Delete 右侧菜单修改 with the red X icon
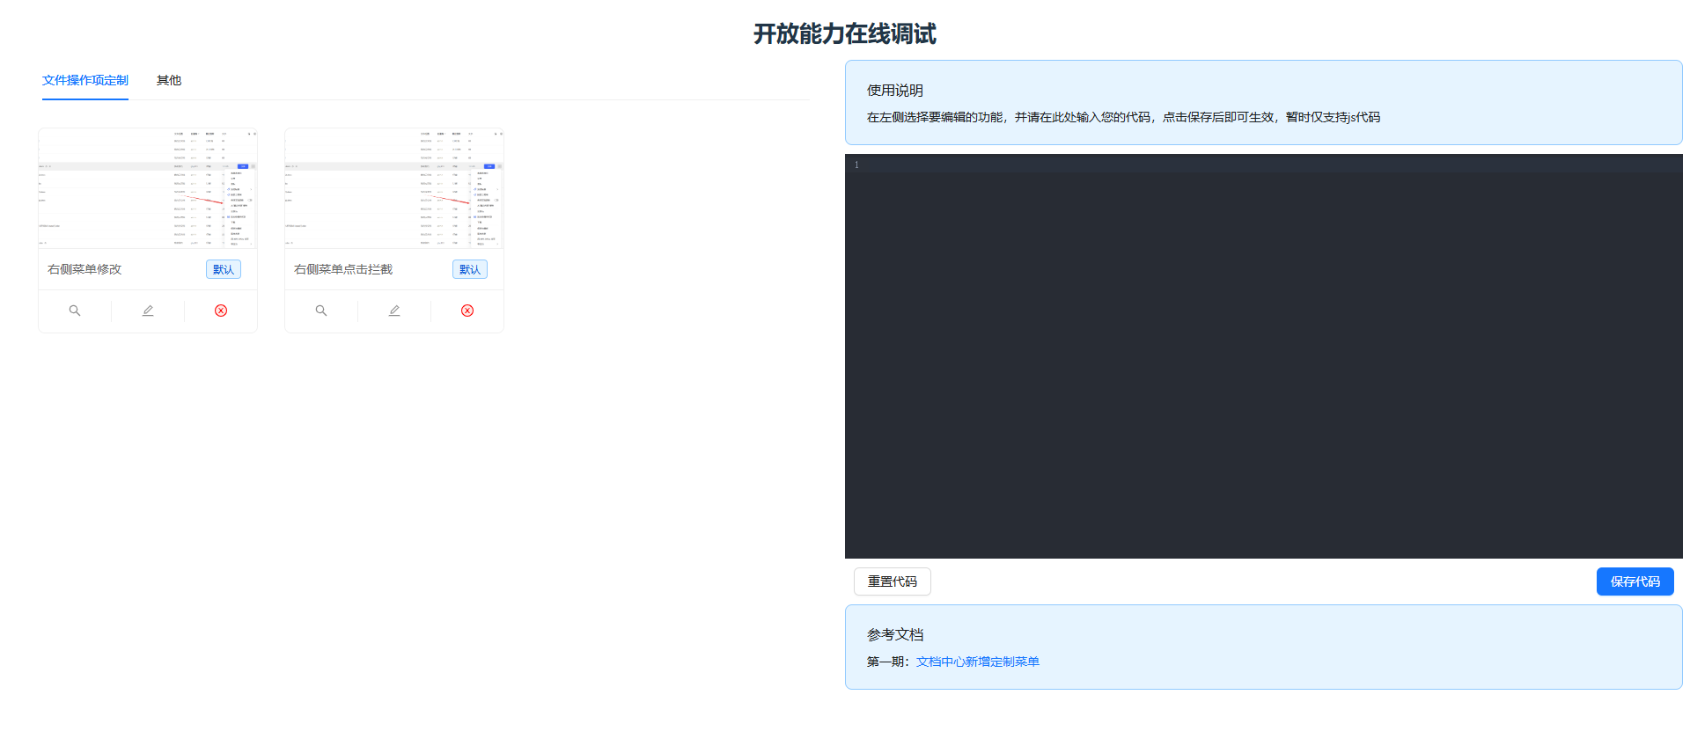1690x746 pixels. click(221, 311)
